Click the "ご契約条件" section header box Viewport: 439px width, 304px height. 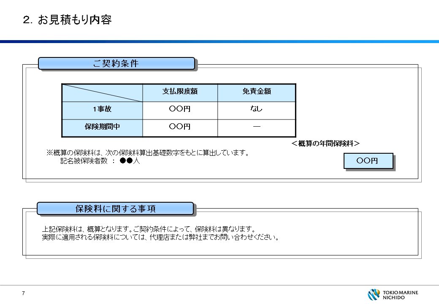pyautogui.click(x=117, y=63)
